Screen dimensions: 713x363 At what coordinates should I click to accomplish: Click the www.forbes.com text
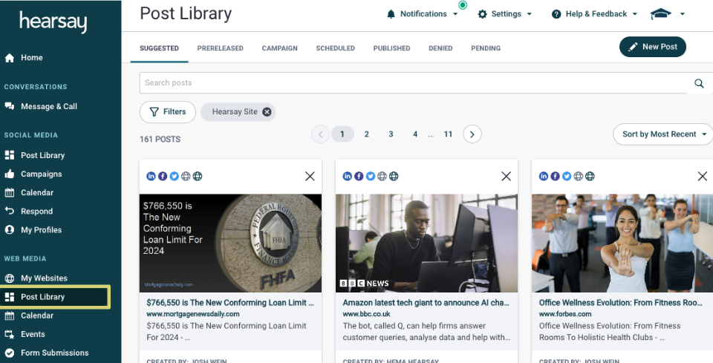(x=565, y=314)
